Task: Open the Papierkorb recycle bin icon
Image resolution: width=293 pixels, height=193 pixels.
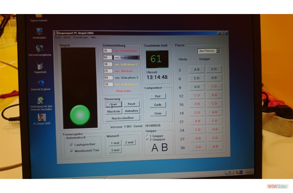Action: [40, 66]
